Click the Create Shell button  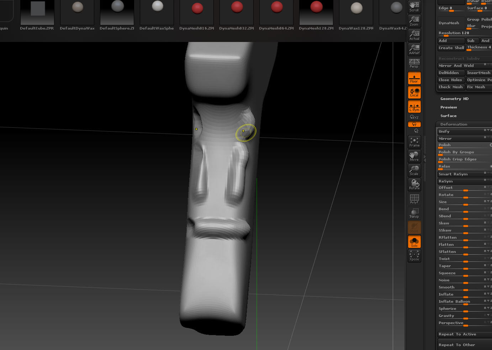pyautogui.click(x=451, y=48)
